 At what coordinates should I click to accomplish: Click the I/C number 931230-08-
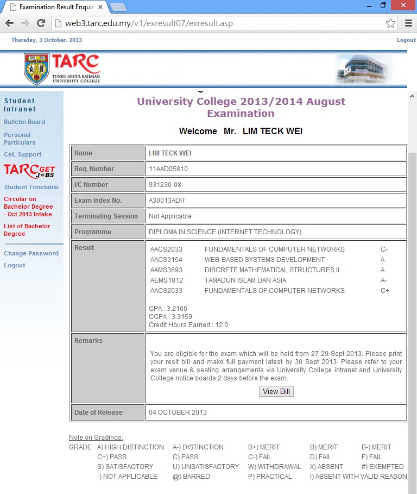(x=166, y=185)
